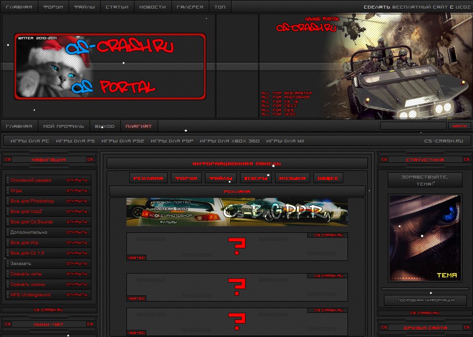Viewport: 473px width, 337px height.
Task: Open the top Главная menu item
Action: tap(19, 7)
